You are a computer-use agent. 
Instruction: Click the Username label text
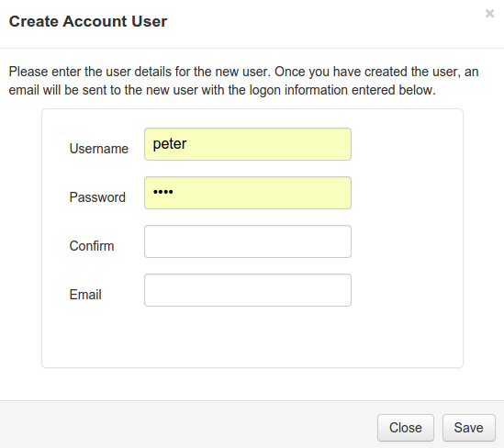pos(99,149)
